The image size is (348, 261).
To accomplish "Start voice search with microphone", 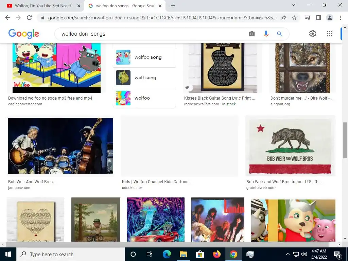I will coord(266,34).
